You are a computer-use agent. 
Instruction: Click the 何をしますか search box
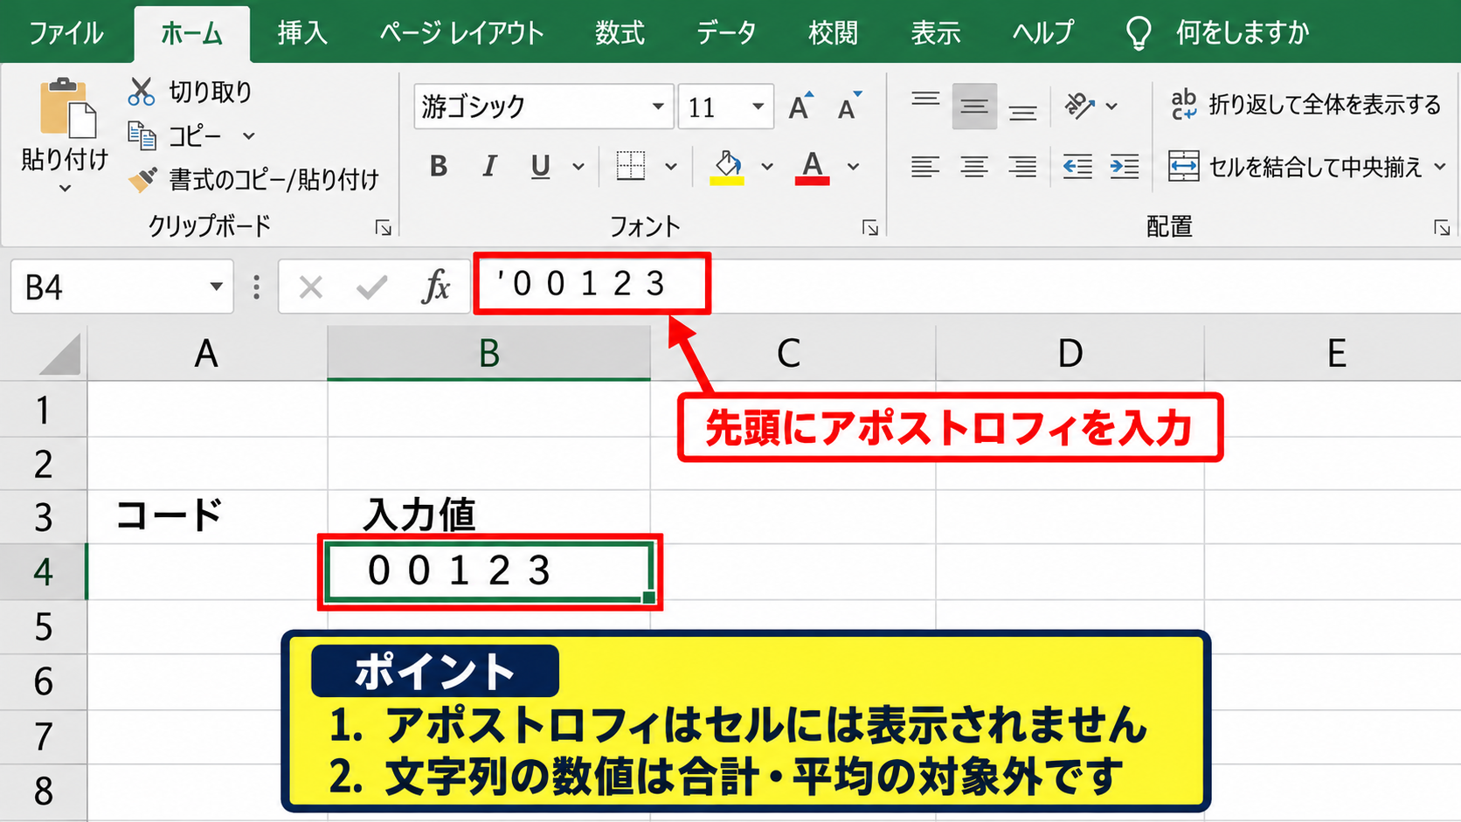pos(1242,33)
